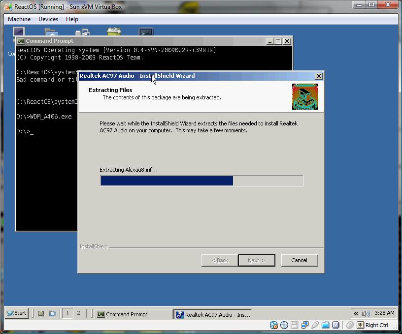402x334 pixels.
Task: Open the Devices menu
Action: tap(48, 19)
